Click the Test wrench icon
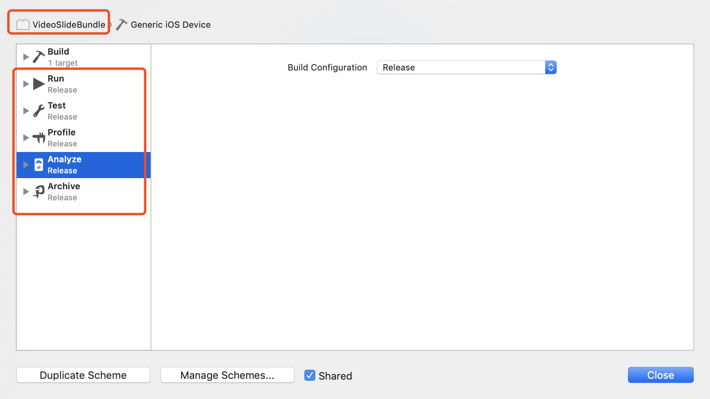The image size is (710, 399). 38,111
